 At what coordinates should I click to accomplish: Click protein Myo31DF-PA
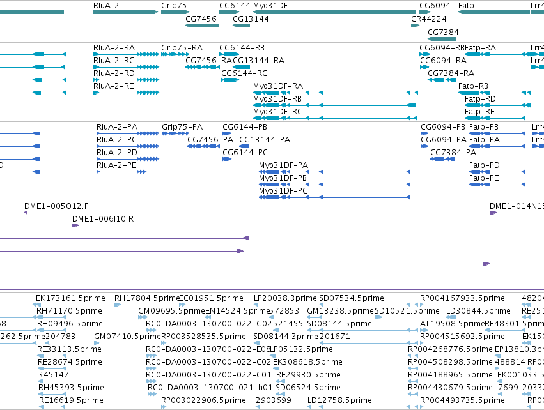tap(334, 172)
